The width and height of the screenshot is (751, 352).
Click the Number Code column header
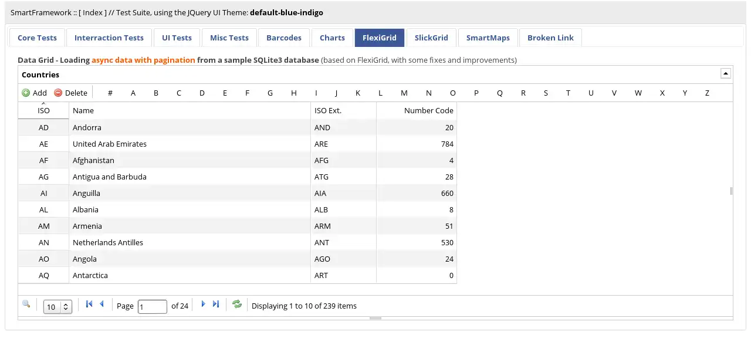pos(428,110)
